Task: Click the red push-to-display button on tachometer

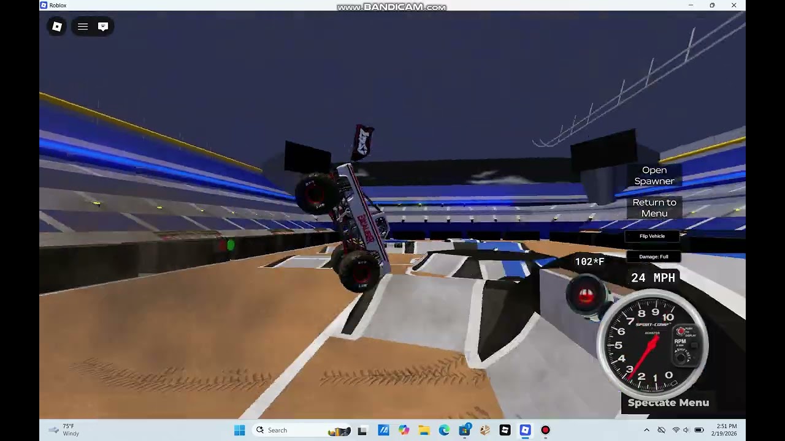Action: (681, 331)
